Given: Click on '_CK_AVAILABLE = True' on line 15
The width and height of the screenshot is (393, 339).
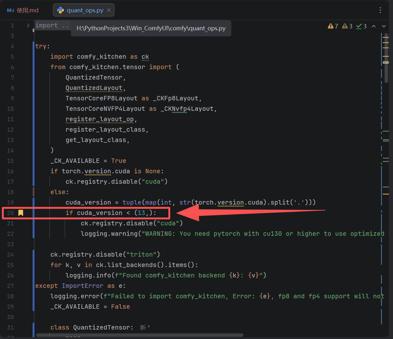Looking at the screenshot, I should coord(88,161).
